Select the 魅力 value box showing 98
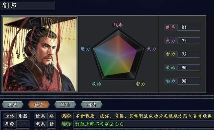The image size is (214, 130). pyautogui.click(x=189, y=81)
